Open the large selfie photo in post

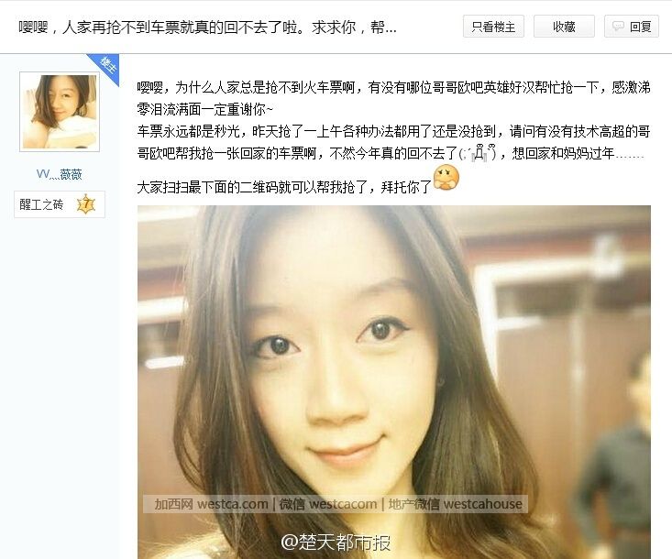tap(394, 382)
